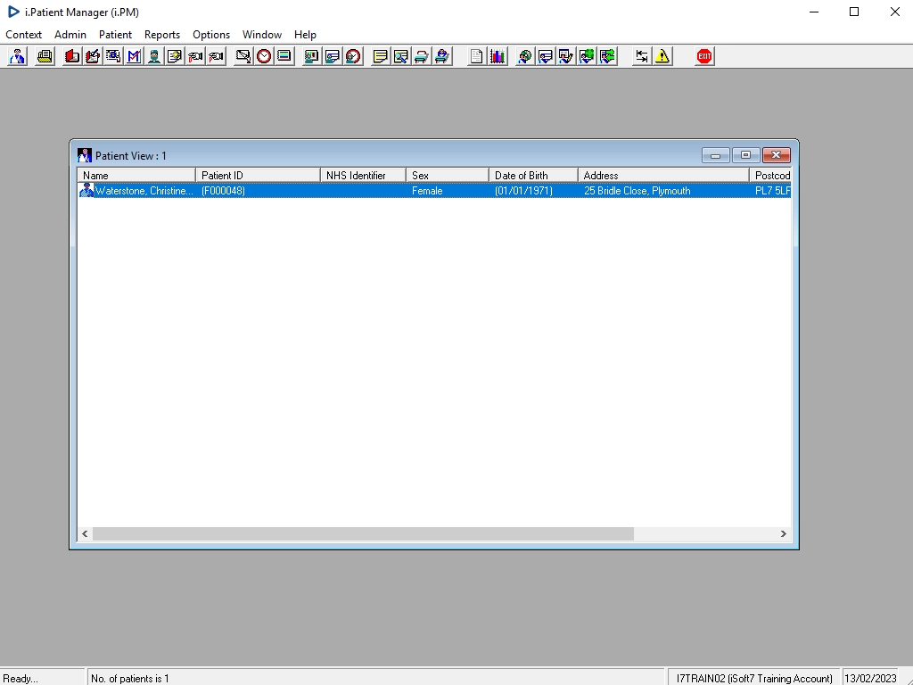Screen dimensions: 913x685
Task: Open the Context menu
Action: tap(23, 35)
